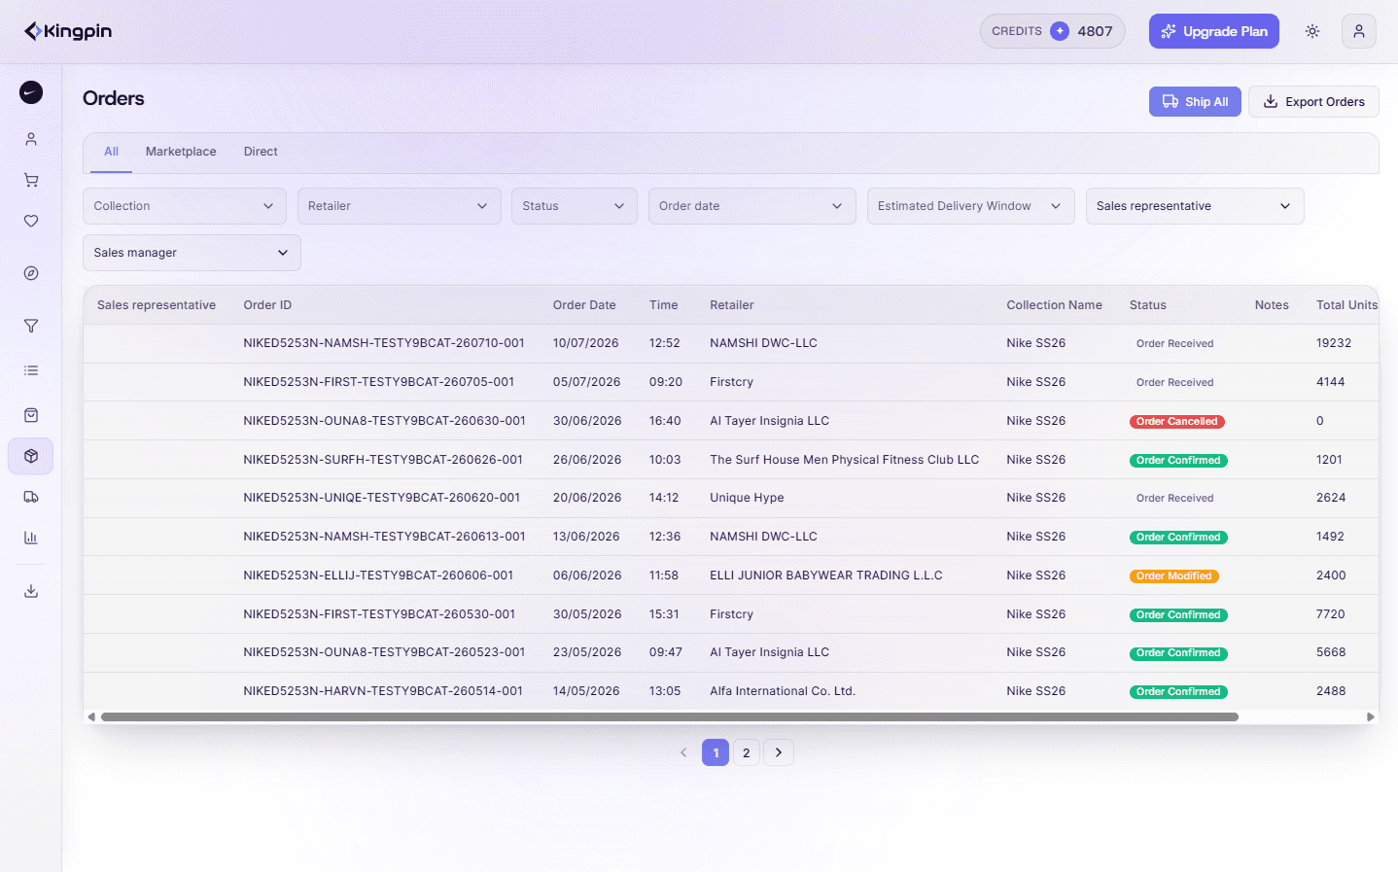
Task: Open the Order date filter dropdown
Action: (x=752, y=206)
